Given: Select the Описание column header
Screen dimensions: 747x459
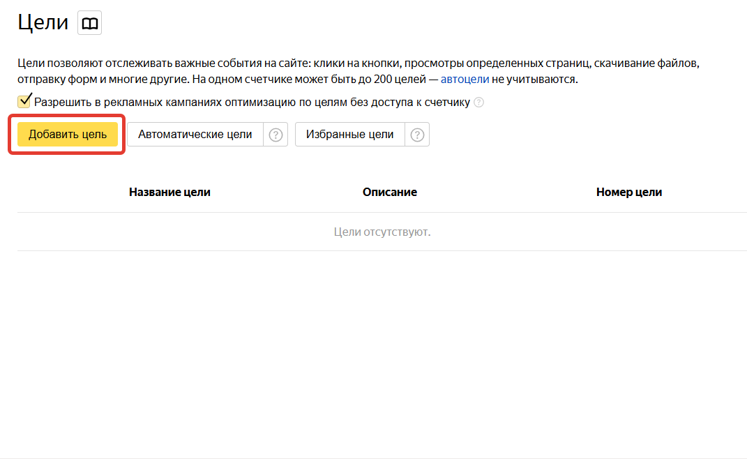Looking at the screenshot, I should [x=390, y=192].
